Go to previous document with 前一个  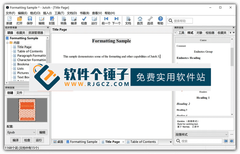click(x=106, y=20)
